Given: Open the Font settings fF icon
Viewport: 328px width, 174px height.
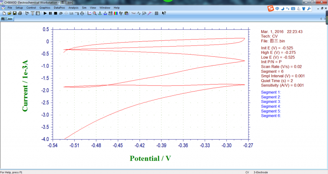Looking at the screenshot, I should coord(121,13).
